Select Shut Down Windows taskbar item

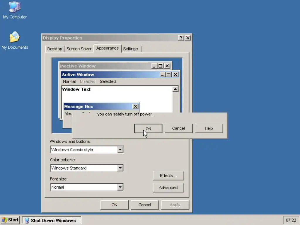[52, 220]
